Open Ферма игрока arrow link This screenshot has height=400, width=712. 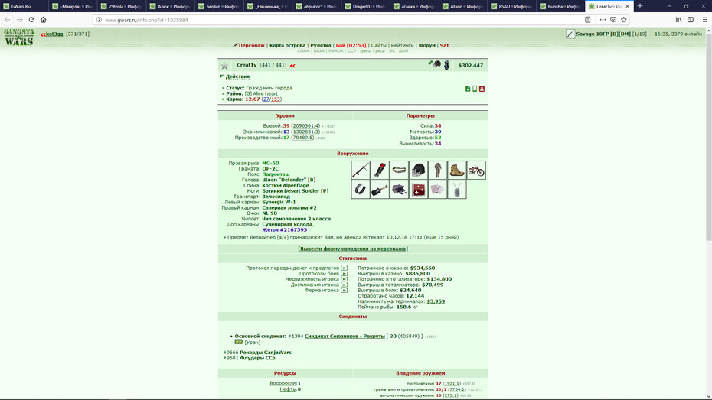pyautogui.click(x=344, y=291)
